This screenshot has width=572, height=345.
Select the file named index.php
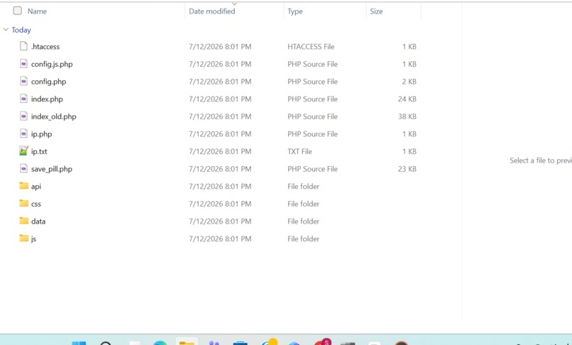[x=47, y=99]
